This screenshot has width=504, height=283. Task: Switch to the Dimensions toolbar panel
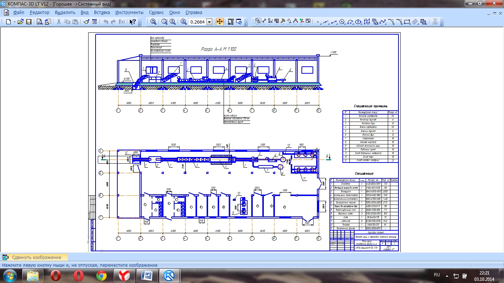[264, 21]
